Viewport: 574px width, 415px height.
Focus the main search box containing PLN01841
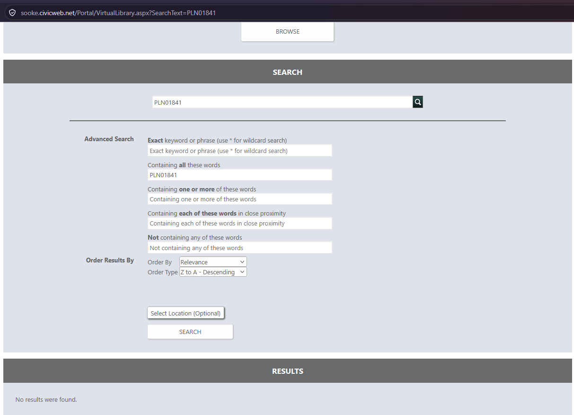click(x=283, y=102)
